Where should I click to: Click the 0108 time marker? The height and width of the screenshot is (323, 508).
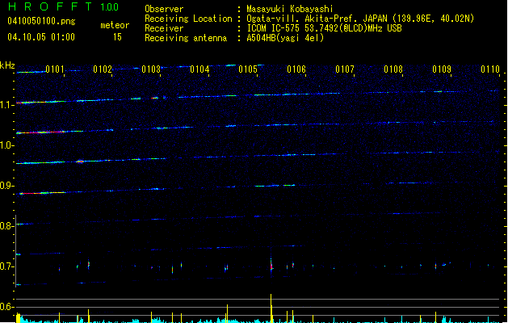pos(393,69)
